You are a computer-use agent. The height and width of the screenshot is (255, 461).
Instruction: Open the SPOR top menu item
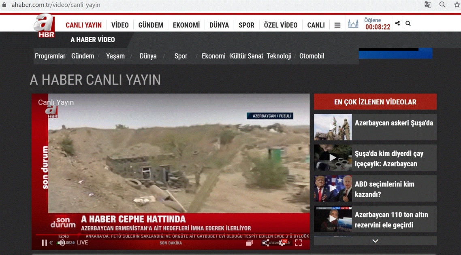point(246,25)
